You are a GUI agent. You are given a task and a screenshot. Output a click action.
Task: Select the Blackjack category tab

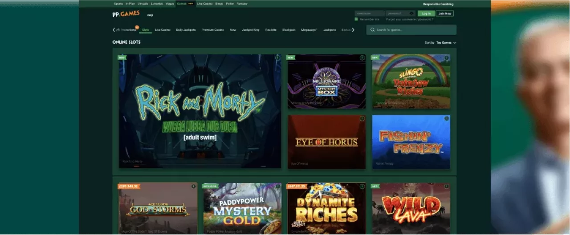pyautogui.click(x=289, y=30)
